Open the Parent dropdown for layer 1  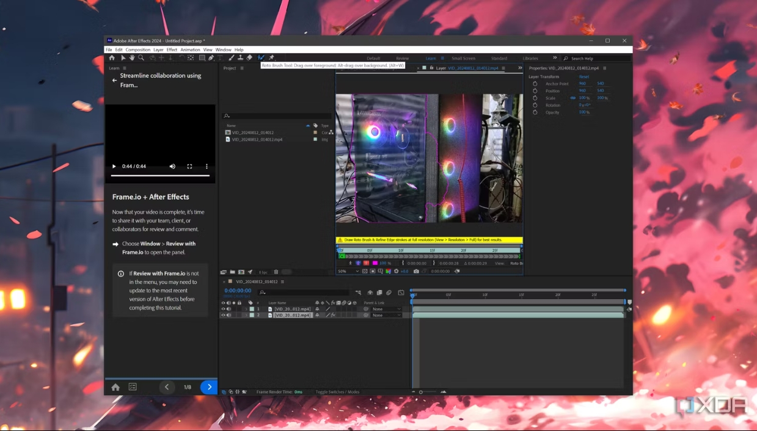click(386, 309)
